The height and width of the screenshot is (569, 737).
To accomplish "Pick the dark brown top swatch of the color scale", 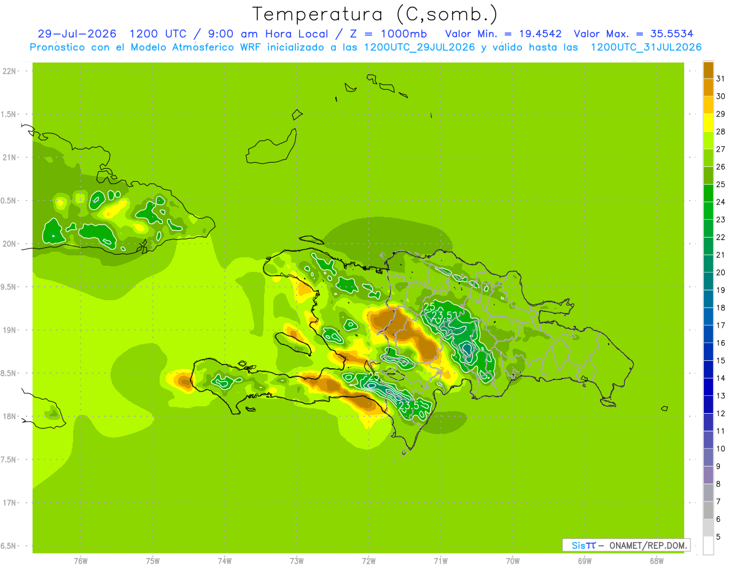I will click(708, 70).
